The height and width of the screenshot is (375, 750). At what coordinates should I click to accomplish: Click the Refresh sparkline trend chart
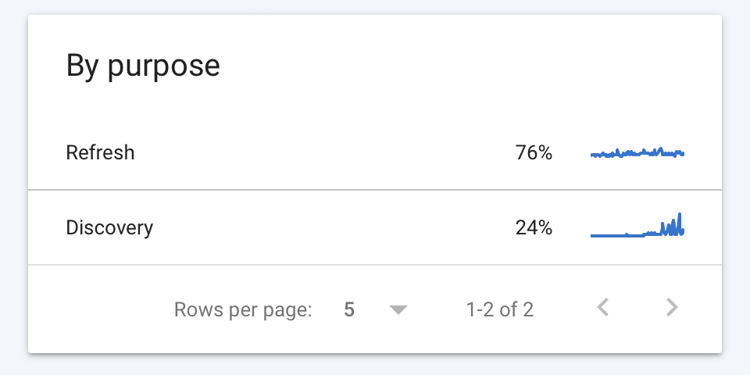click(x=637, y=153)
